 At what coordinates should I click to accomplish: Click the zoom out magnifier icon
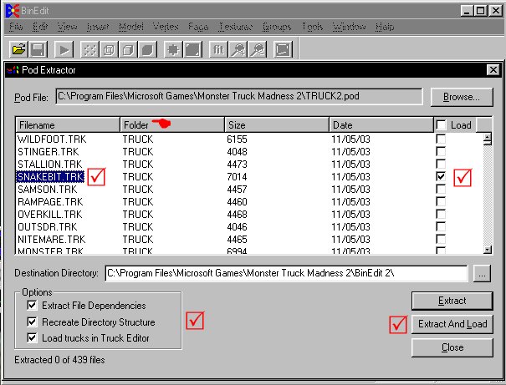(258, 49)
